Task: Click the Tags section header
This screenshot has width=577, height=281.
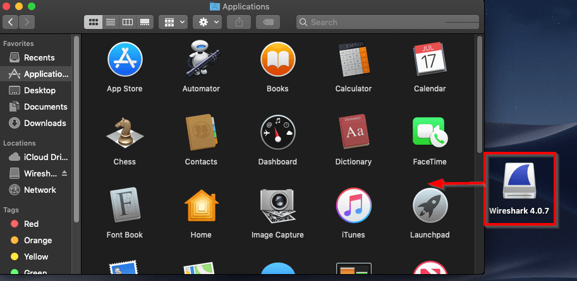Action: 11,210
